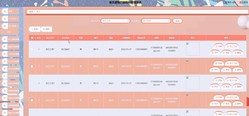Click the 入职时间 column header
This screenshot has width=249, height=116.
126,38
